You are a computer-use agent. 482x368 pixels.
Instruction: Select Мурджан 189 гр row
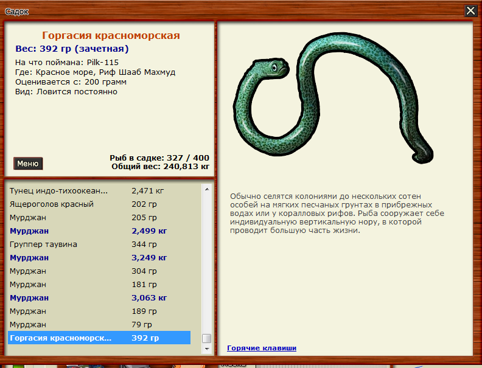coord(99,311)
